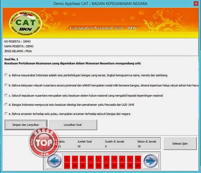Image resolution: width=201 pixels, height=173 pixels.
Task: Click the 'Soal No. 1' heading
Action: (11, 59)
